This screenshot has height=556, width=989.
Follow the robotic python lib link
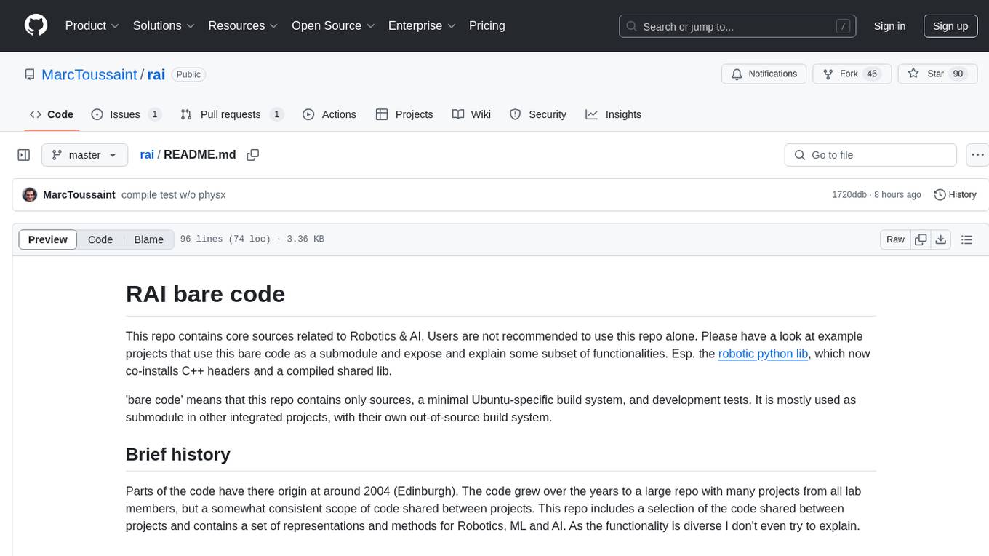763,354
